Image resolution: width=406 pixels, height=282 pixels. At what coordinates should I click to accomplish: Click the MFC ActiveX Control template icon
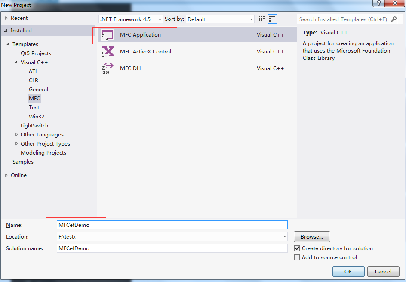pos(107,52)
